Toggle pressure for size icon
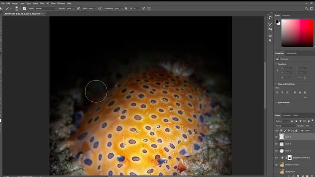Image resolution: width=315 pixels, height=177 pixels. (x=143, y=8)
